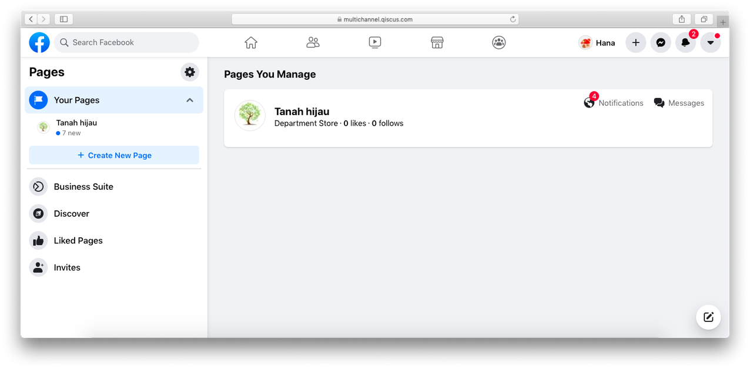Open Liked Pages in the sidebar
The height and width of the screenshot is (369, 750).
78,240
